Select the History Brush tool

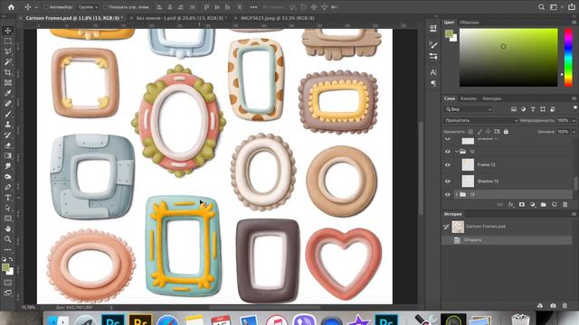[8, 135]
